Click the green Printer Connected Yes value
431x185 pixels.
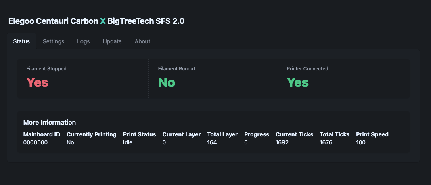coord(298,82)
